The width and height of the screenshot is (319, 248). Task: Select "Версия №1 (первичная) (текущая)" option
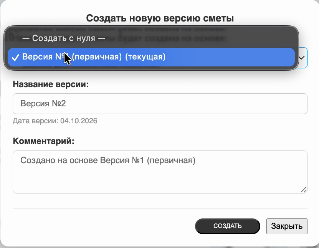(151, 57)
